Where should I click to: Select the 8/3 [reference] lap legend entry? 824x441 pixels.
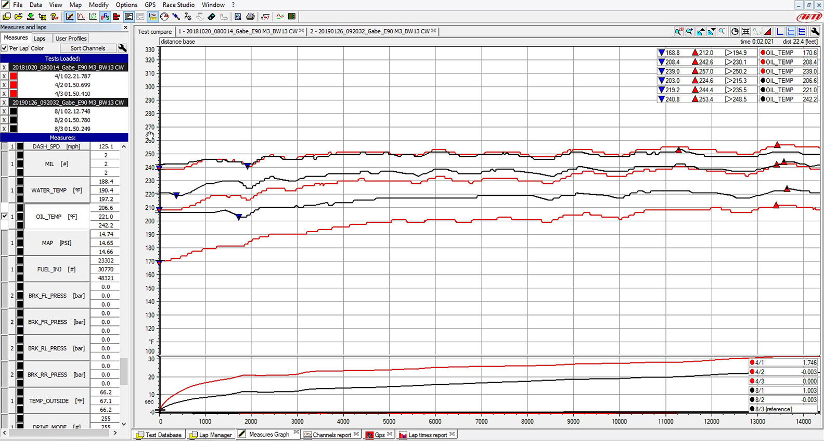click(783, 409)
